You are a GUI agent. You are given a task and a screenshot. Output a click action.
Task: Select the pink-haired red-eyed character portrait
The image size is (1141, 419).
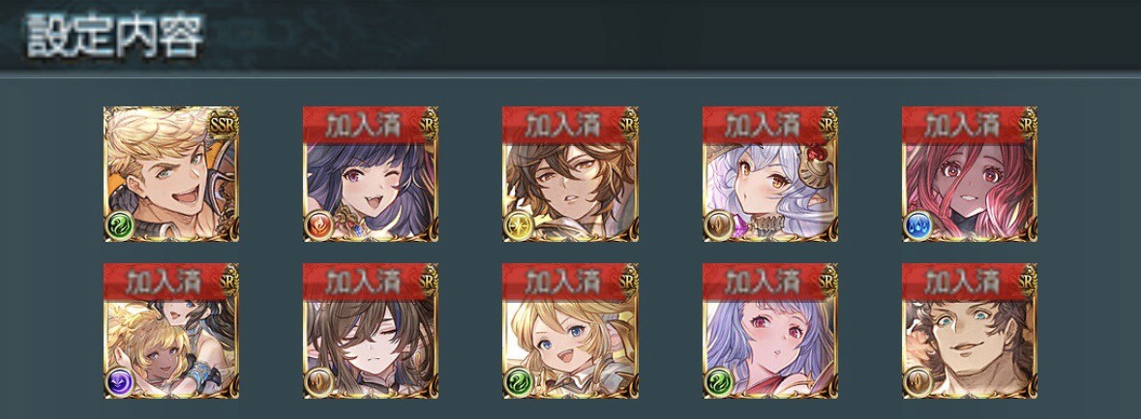coord(970,174)
